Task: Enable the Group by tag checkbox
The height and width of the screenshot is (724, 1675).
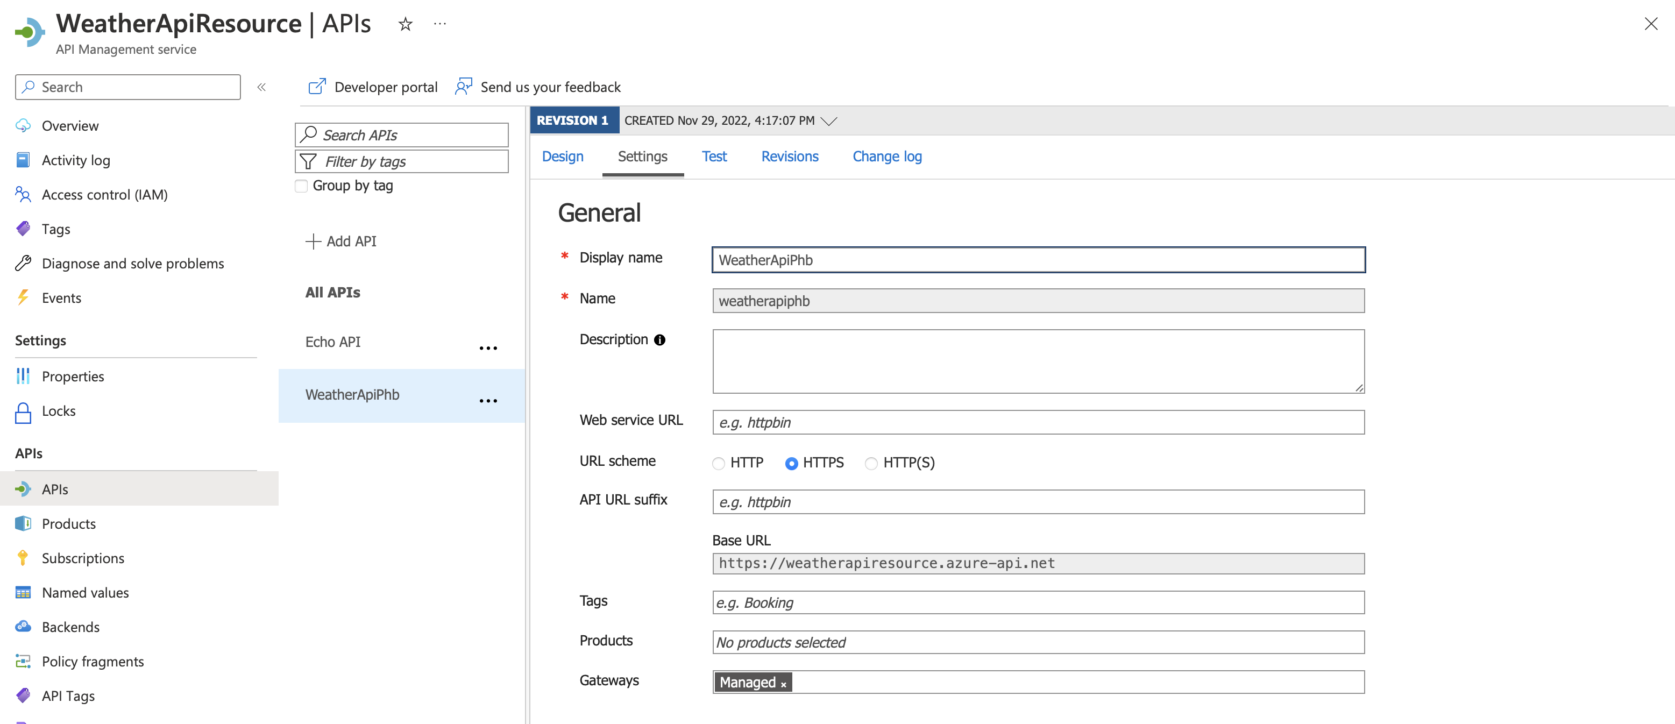Action: click(301, 186)
